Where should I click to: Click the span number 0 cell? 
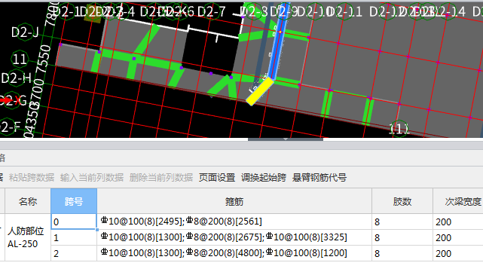pos(74,222)
